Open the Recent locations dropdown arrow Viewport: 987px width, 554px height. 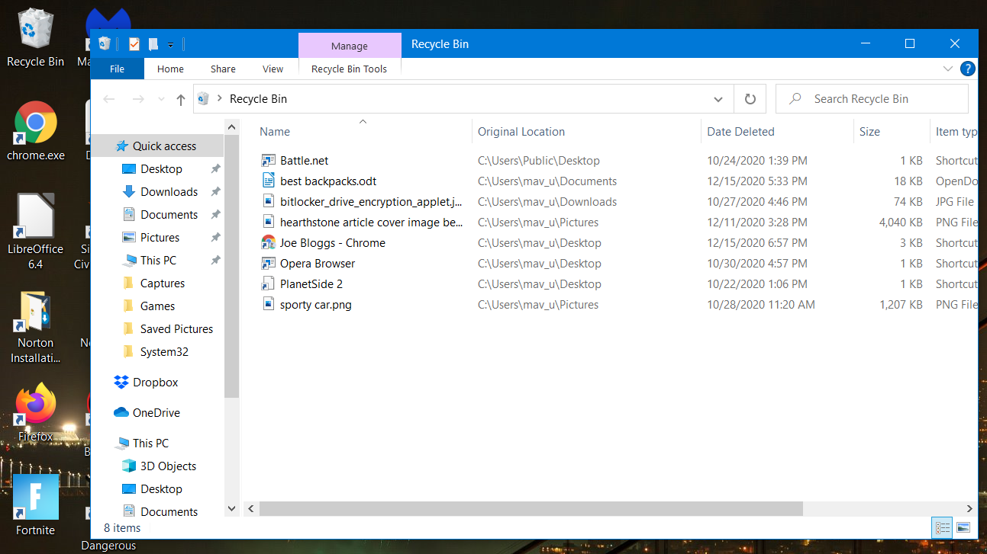pos(161,99)
